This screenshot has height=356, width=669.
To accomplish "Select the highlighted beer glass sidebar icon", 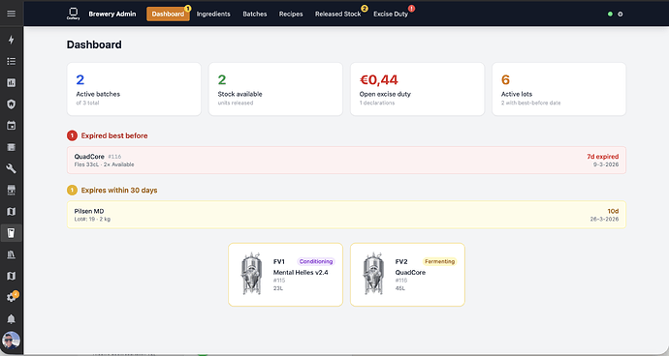I will (x=11, y=233).
